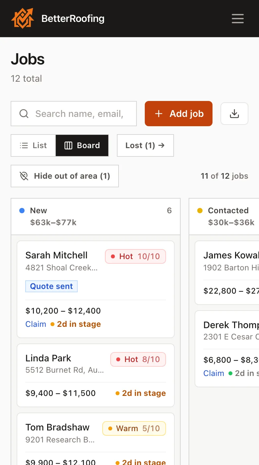
Task: Click $9,400 – $11,500 price range
Action: click(60, 393)
